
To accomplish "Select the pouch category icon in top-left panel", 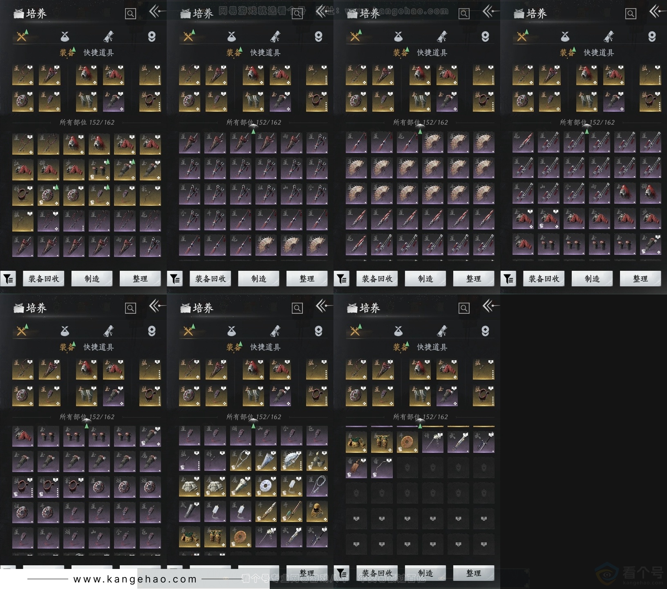I will point(65,36).
